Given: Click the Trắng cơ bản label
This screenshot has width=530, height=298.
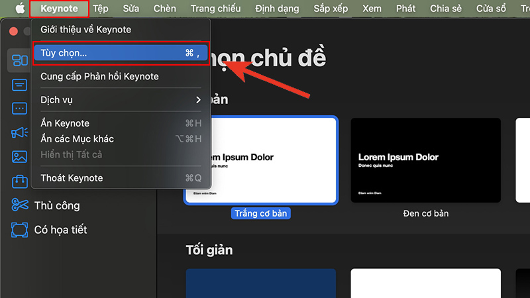Looking at the screenshot, I should 261,213.
